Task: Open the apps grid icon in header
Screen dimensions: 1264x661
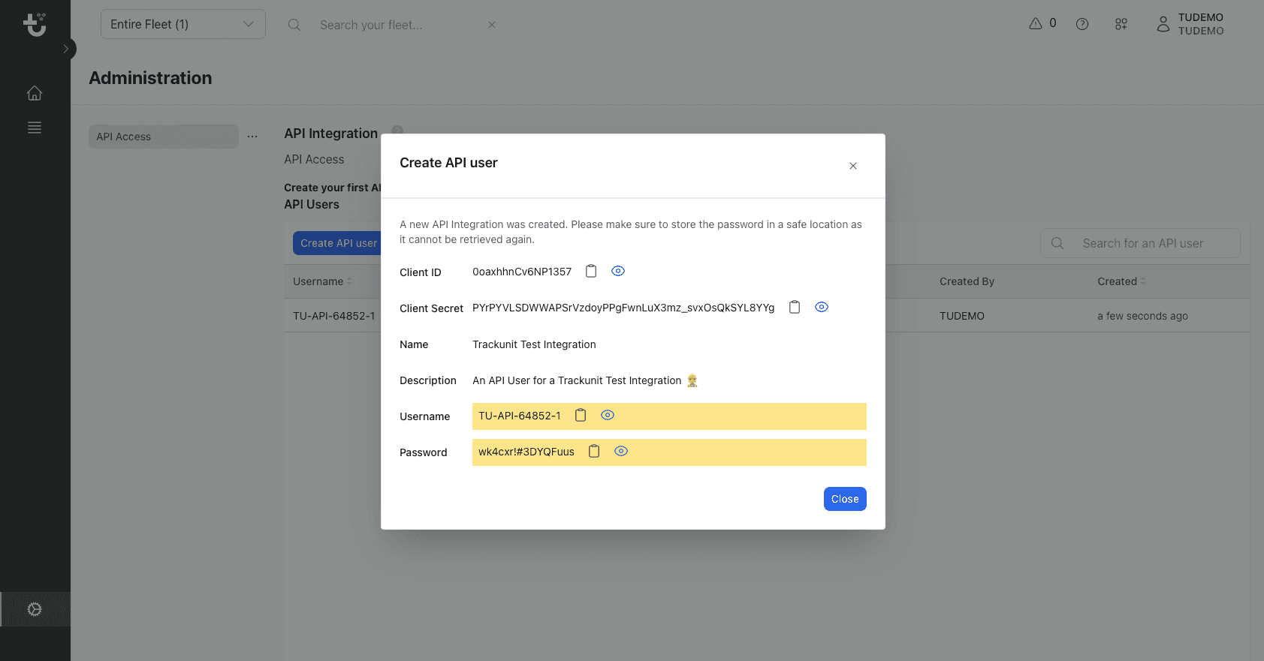Action: [x=1121, y=24]
